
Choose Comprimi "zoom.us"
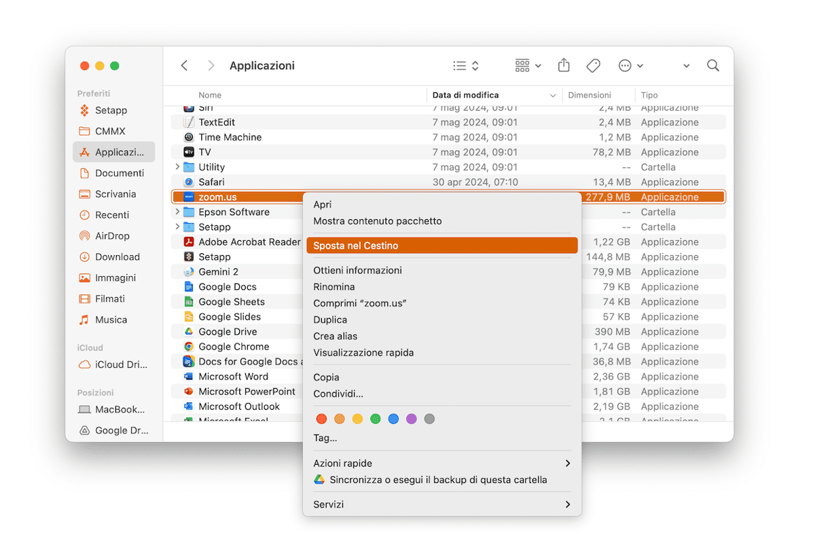(x=442, y=303)
